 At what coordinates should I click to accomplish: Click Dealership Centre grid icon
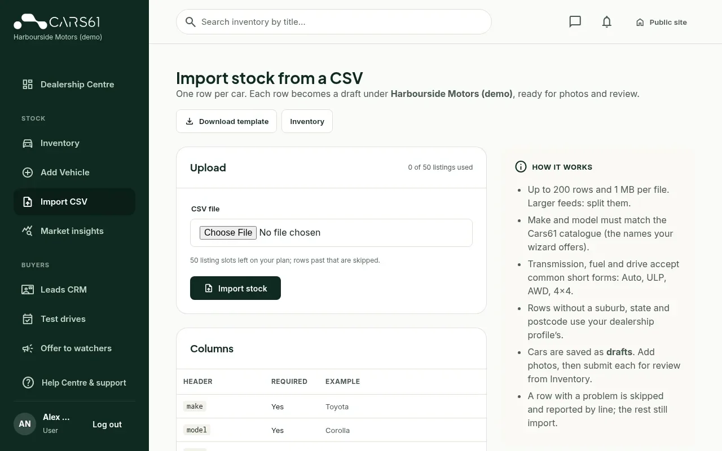click(x=28, y=85)
